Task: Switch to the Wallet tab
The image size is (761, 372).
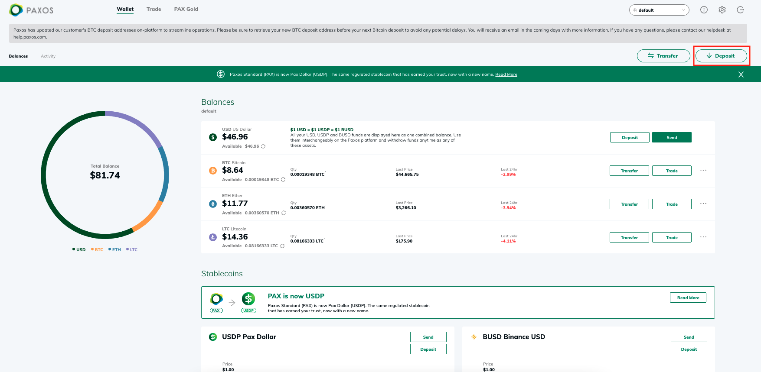Action: click(125, 9)
